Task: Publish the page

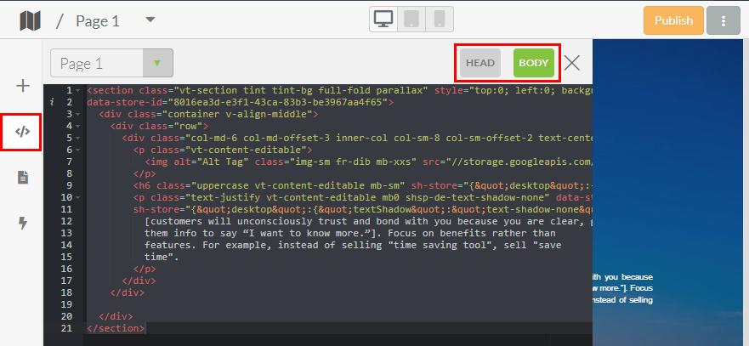Action: point(673,20)
